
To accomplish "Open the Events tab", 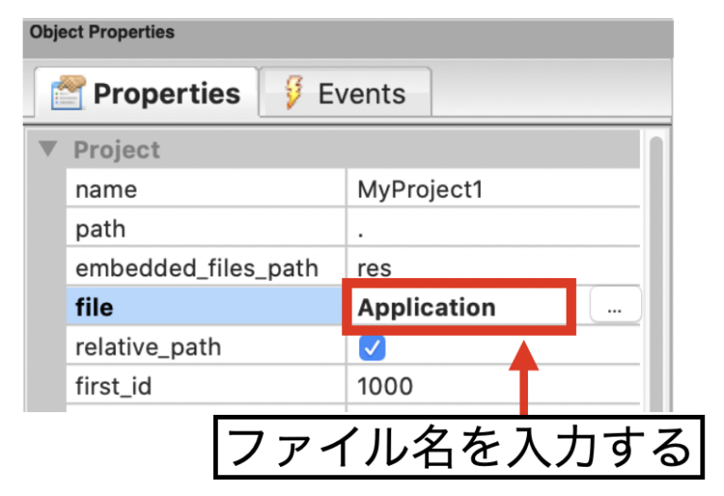I will [x=345, y=93].
